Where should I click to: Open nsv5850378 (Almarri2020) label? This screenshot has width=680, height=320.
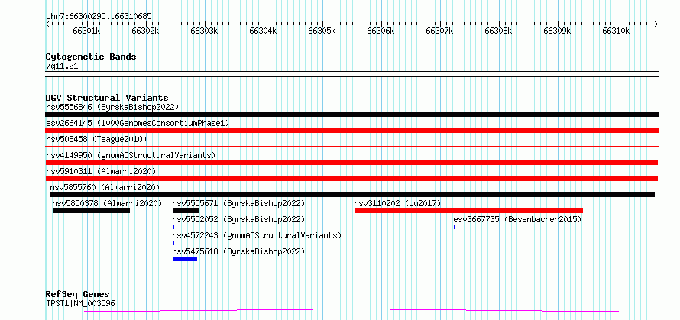107,203
